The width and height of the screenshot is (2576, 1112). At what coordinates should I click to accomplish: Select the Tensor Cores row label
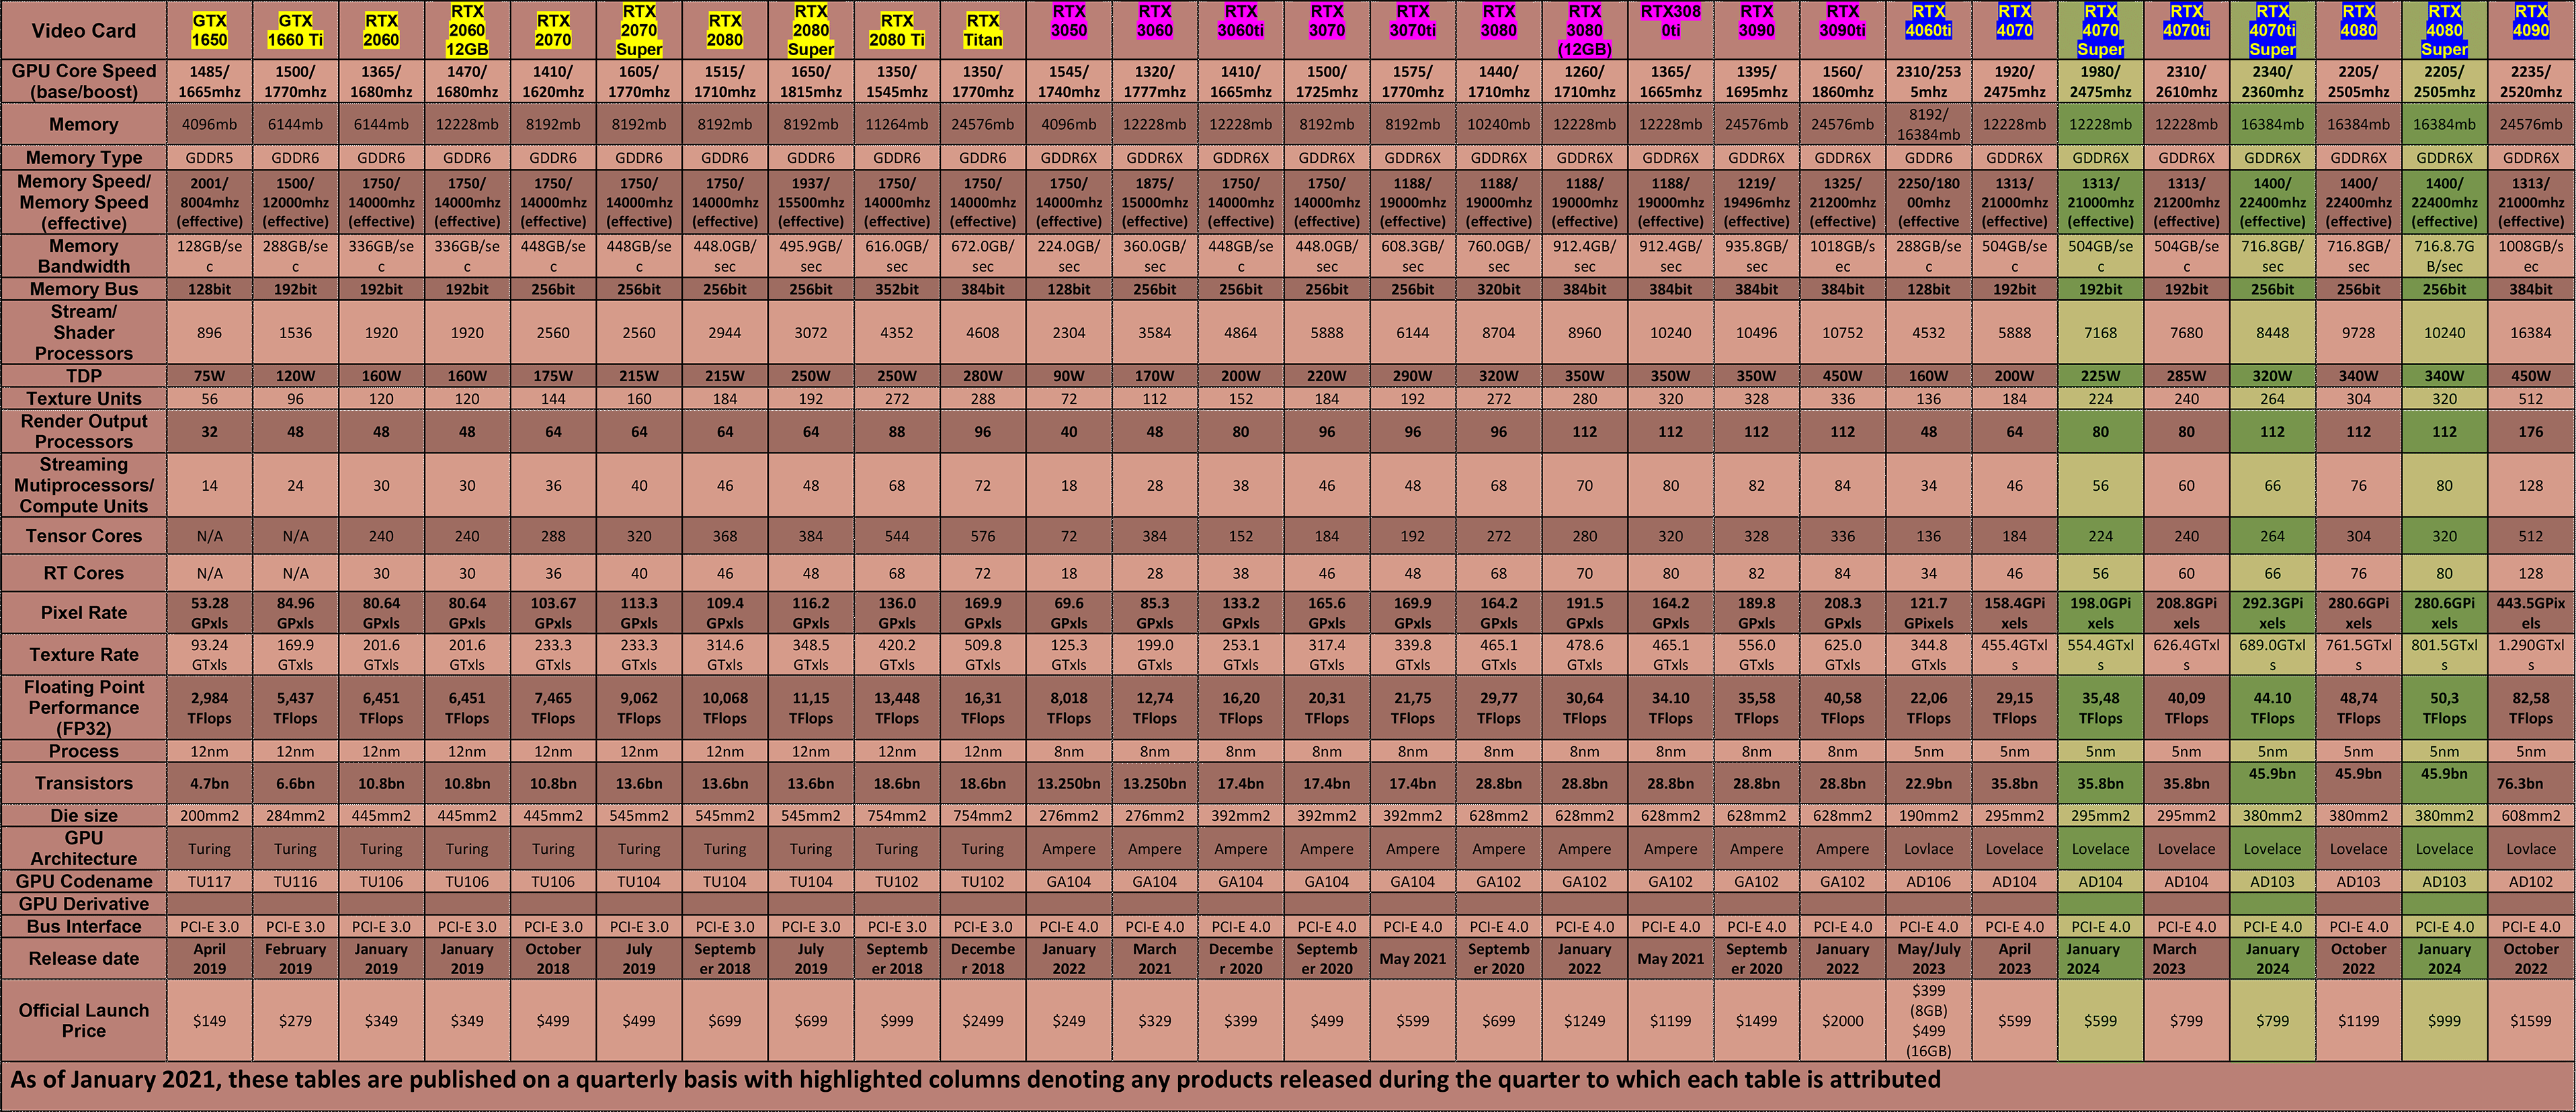tap(84, 536)
